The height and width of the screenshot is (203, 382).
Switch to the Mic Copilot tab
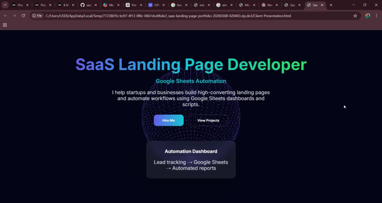[111, 5]
